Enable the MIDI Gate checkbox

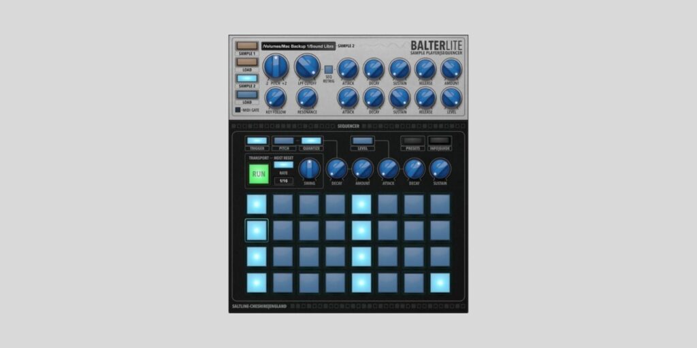[238, 109]
